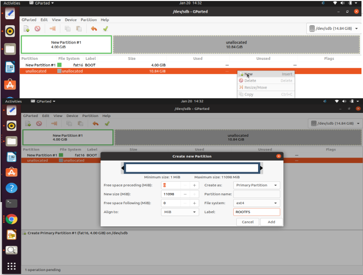Image resolution: width=363 pixels, height=275 pixels.
Task: Open GParted app menu in lower top bar
Action: 43,101
